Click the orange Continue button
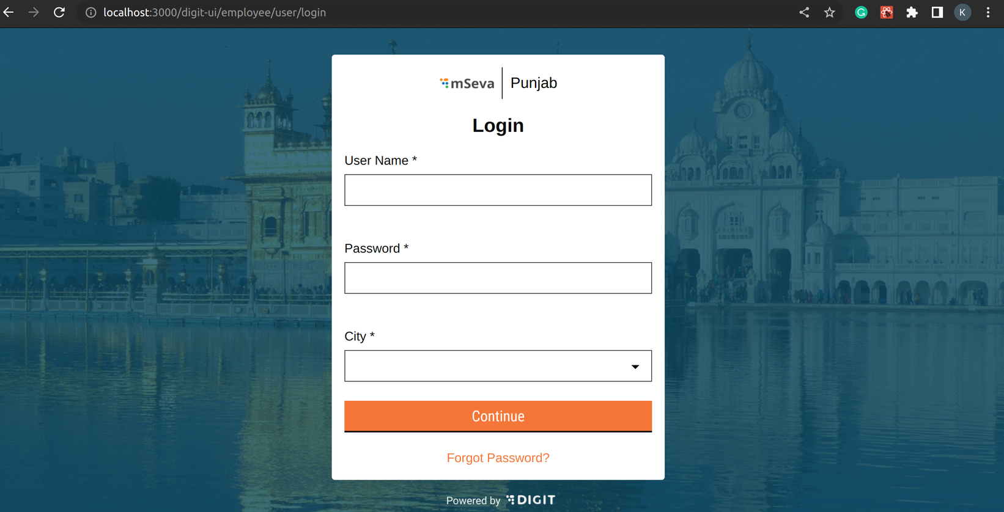The image size is (1004, 512). pyautogui.click(x=498, y=416)
